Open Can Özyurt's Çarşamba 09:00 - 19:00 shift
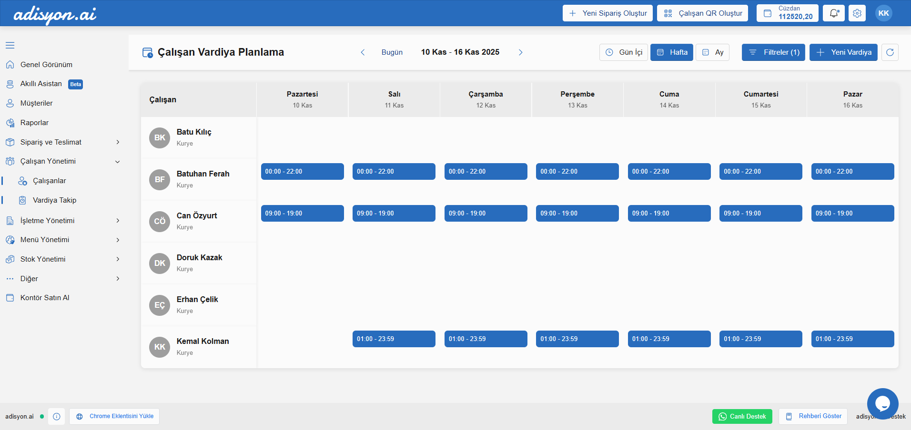The height and width of the screenshot is (430, 911). tap(486, 214)
